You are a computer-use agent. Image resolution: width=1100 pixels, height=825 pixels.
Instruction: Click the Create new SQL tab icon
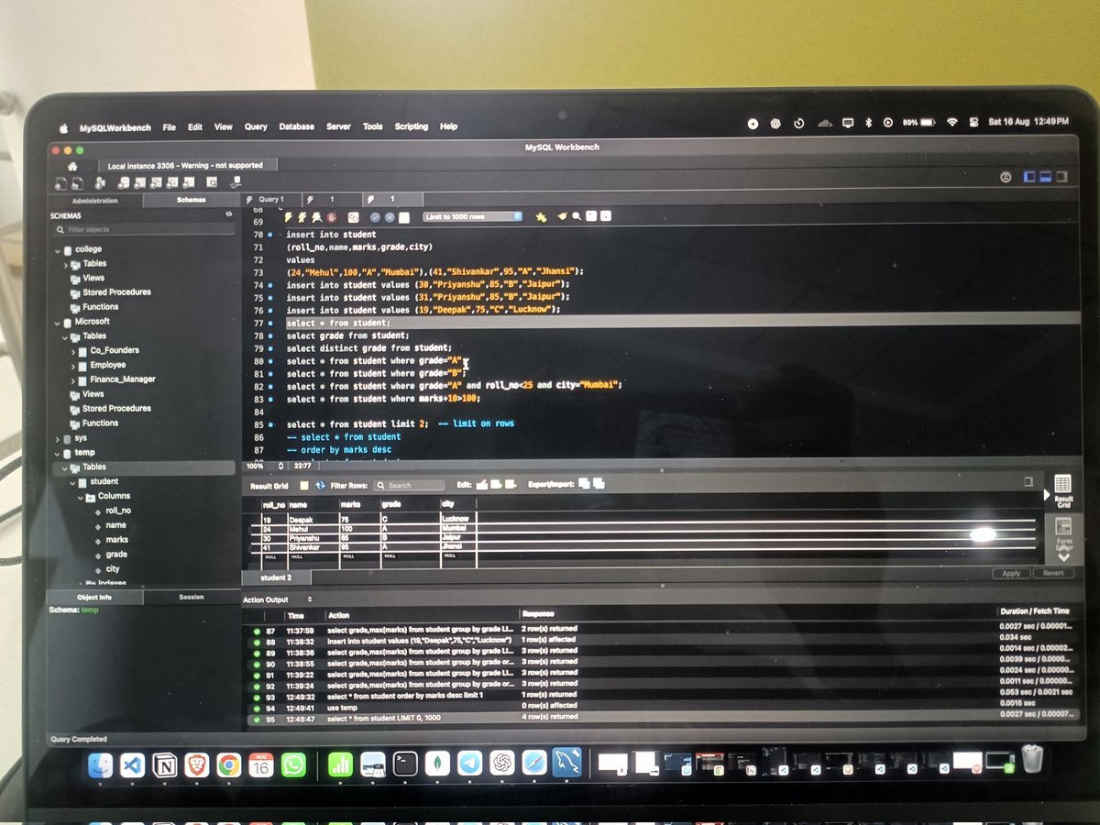(x=60, y=183)
